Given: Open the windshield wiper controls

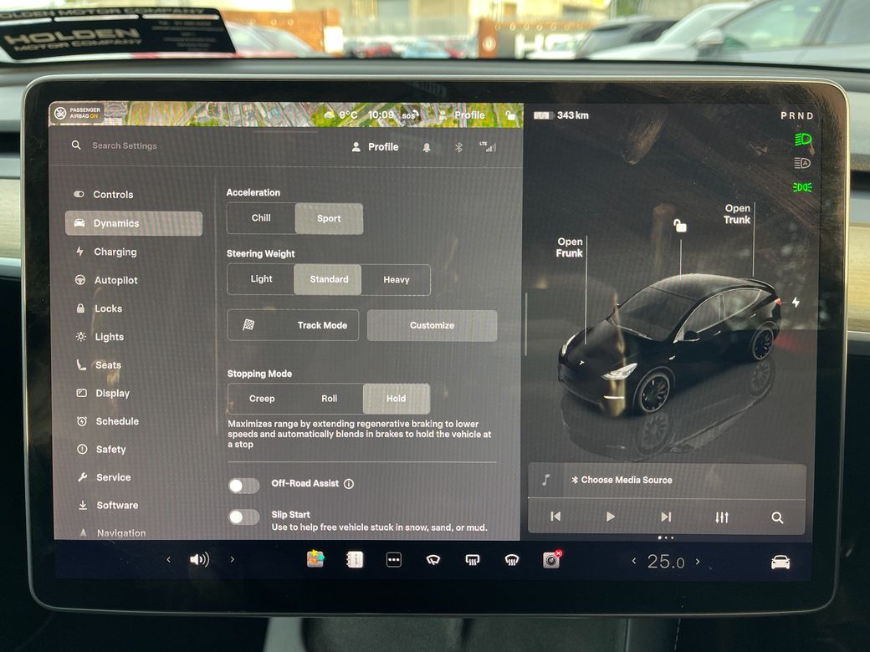Looking at the screenshot, I should coord(432,560).
